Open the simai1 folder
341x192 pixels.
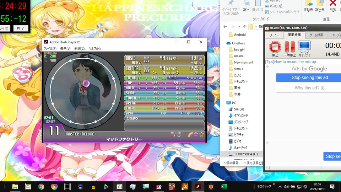click(x=238, y=69)
